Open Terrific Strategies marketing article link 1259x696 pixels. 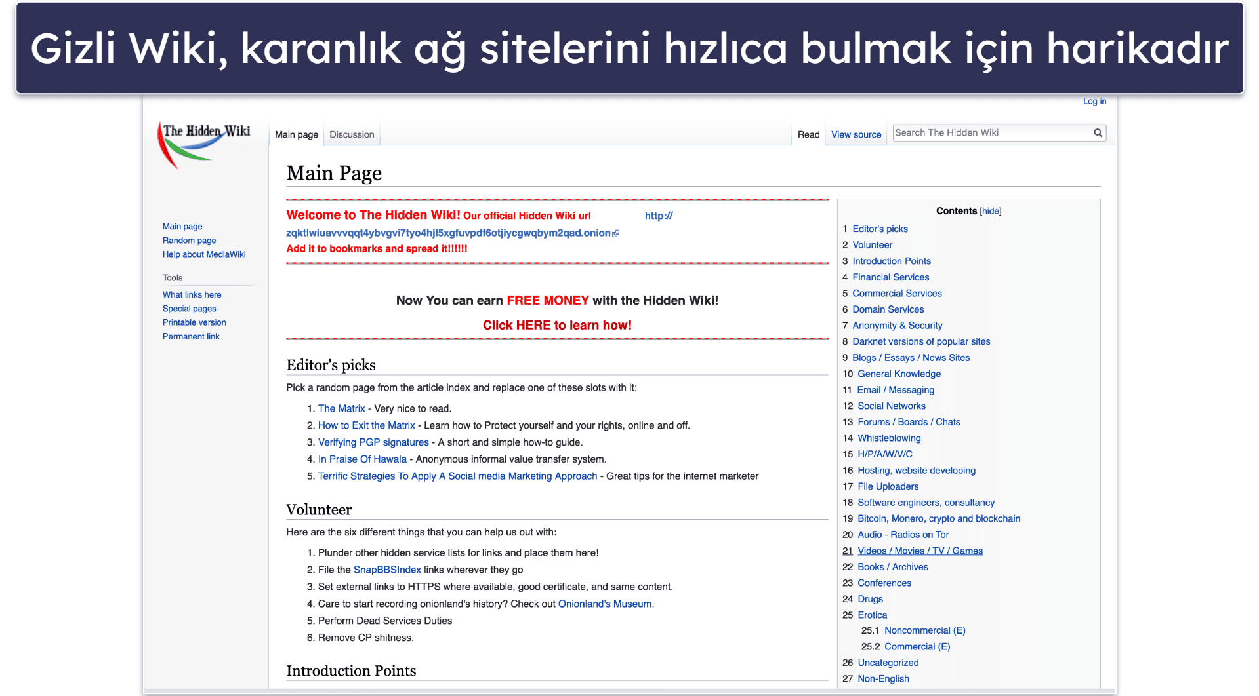coord(458,476)
